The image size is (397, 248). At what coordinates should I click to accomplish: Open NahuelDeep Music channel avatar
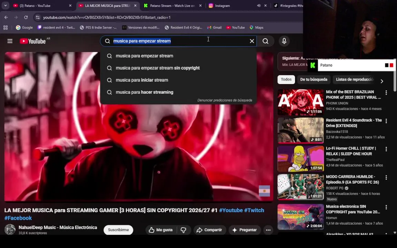(x=10, y=229)
